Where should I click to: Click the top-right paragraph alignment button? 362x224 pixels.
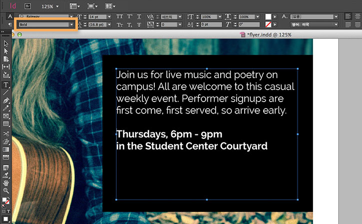point(358,16)
